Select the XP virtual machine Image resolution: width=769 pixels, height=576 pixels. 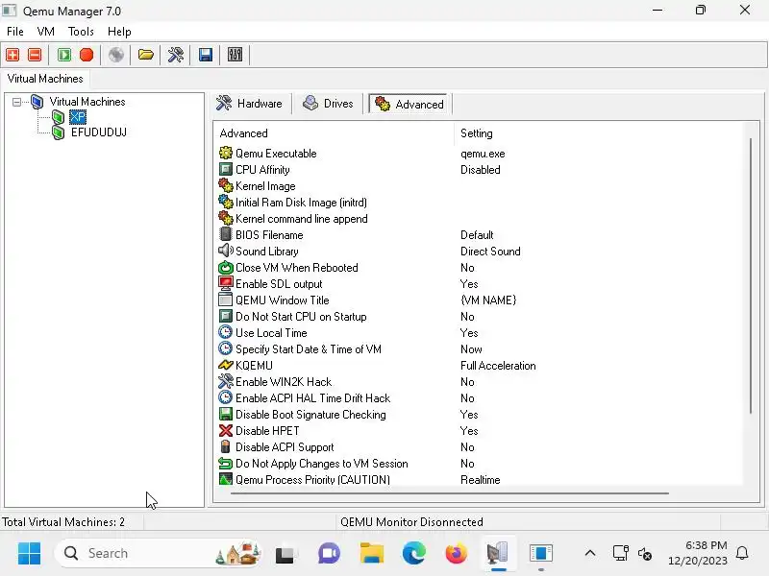click(x=78, y=116)
